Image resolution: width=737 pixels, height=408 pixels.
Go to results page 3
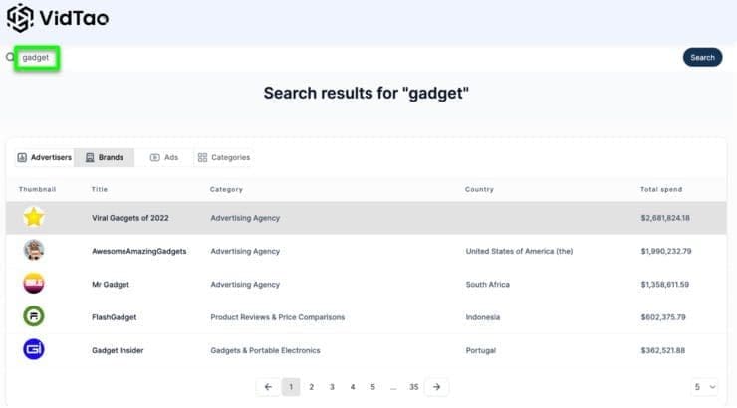[332, 387]
